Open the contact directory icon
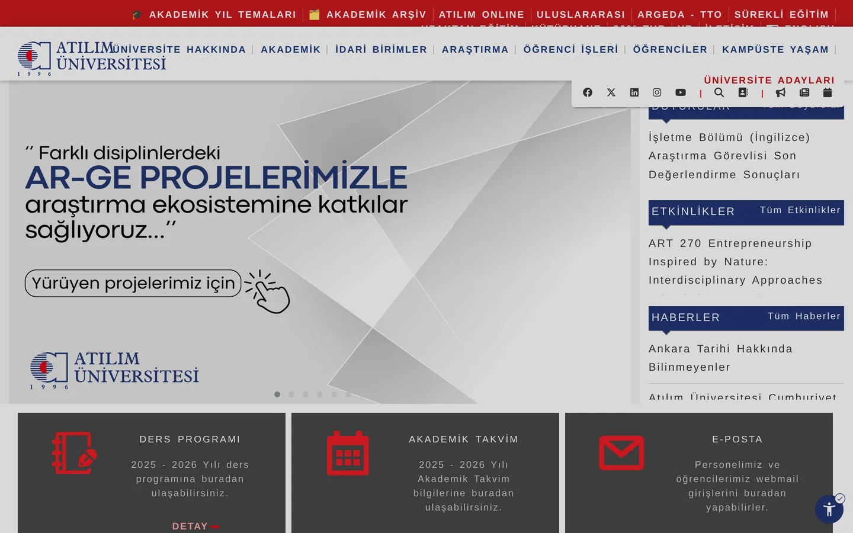 point(743,92)
